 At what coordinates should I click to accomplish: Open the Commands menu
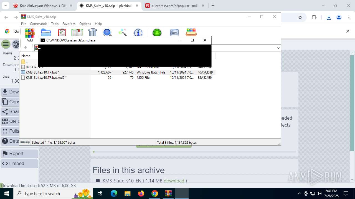tap(39, 24)
